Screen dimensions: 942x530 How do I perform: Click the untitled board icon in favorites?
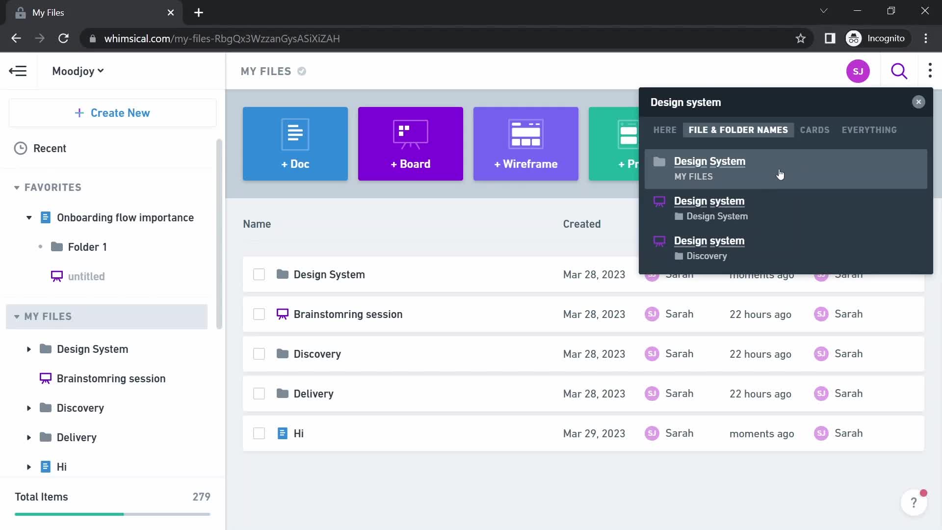click(x=56, y=276)
